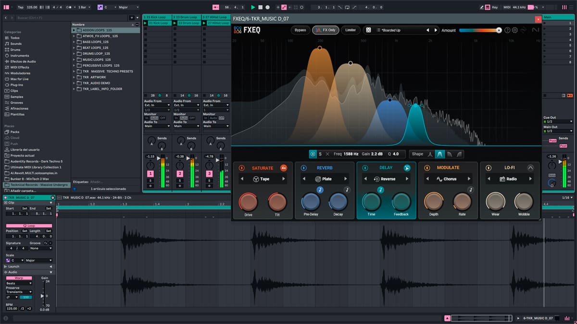Toggle the Delay module power button
Screen dimensions: 577x324
[x=365, y=168]
